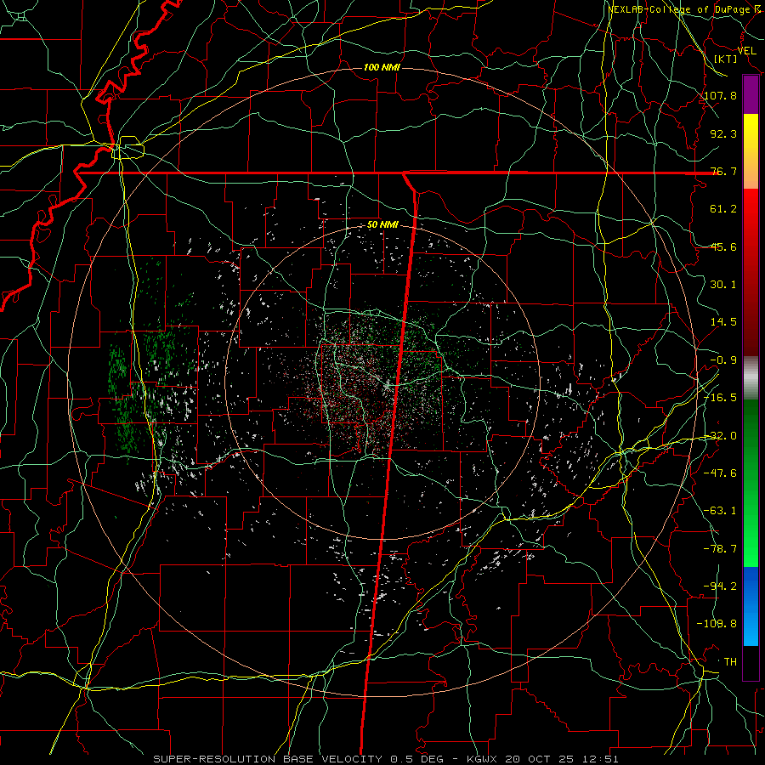Click the -16.5 scale value

721,398
